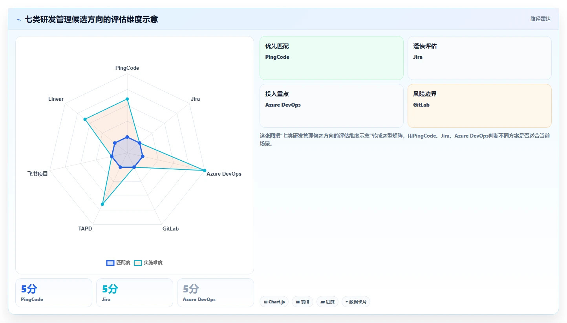Click the teal data point on TAPD axis
The image size is (567, 323).
pyautogui.click(x=102, y=204)
